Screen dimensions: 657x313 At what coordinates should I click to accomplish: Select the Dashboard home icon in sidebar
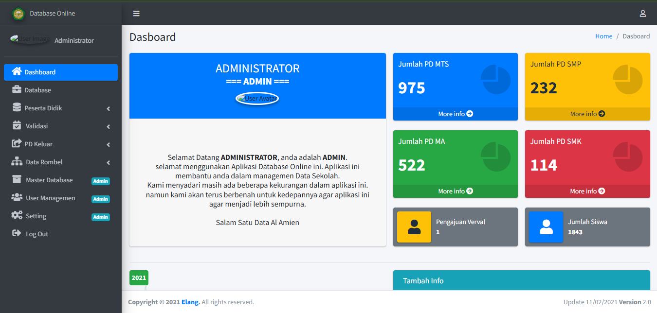tap(15, 72)
